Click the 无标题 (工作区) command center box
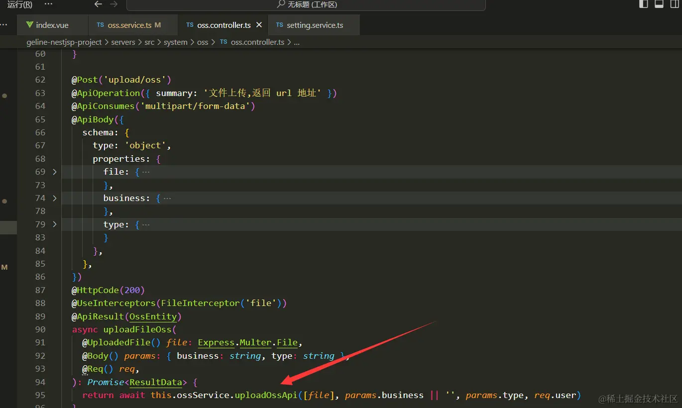The height and width of the screenshot is (408, 682). pos(306,4)
